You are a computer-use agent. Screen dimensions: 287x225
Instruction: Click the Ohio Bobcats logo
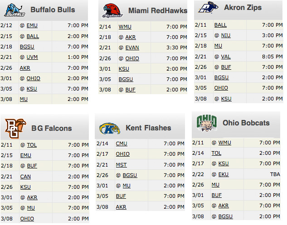pyautogui.click(x=207, y=123)
